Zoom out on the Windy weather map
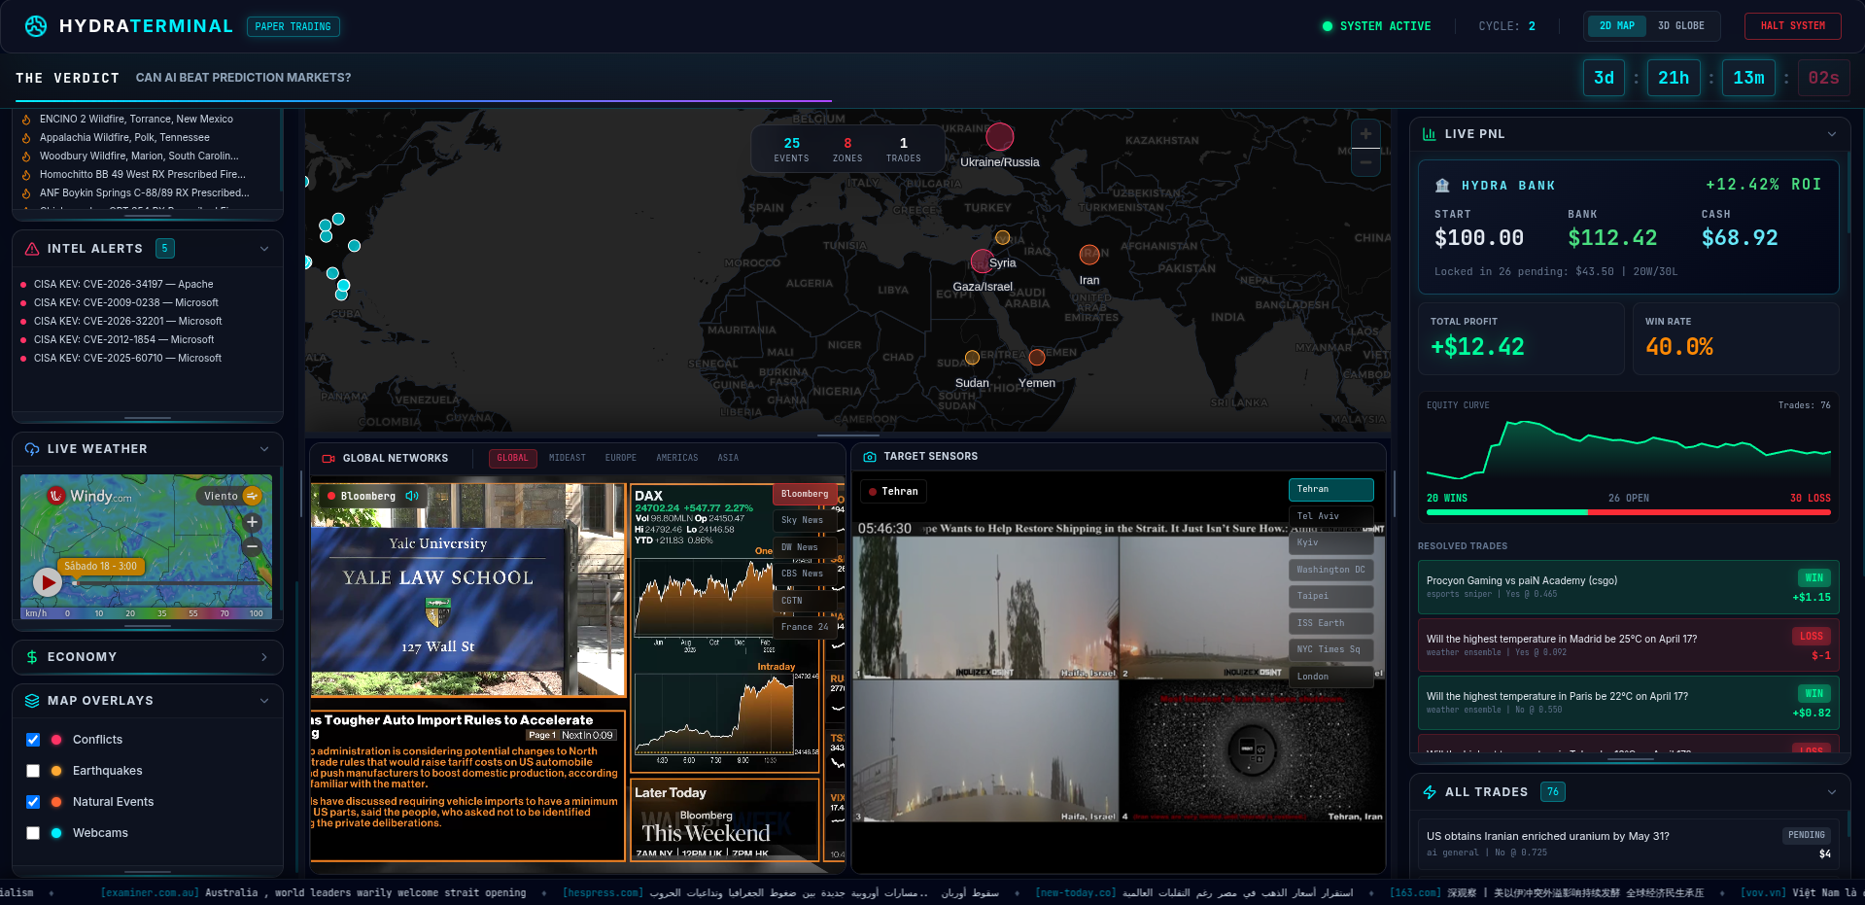This screenshot has height=905, width=1865. [252, 546]
